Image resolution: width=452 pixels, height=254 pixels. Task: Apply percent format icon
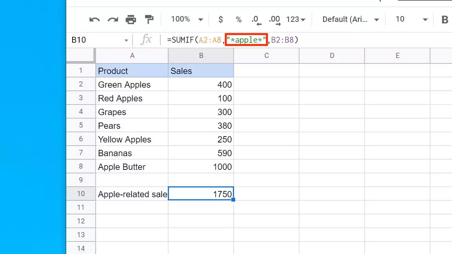[x=238, y=19]
